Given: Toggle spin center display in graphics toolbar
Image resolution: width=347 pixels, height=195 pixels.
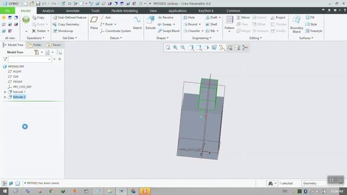Looking at the screenshot, I should click(245, 48).
